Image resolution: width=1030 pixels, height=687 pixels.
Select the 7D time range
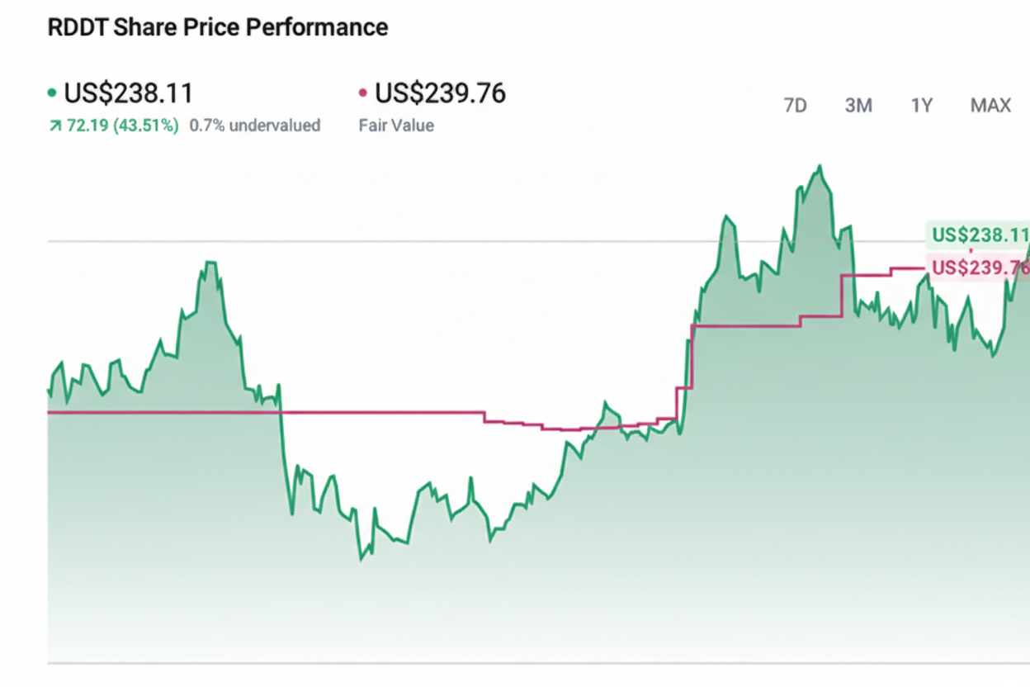coord(794,106)
